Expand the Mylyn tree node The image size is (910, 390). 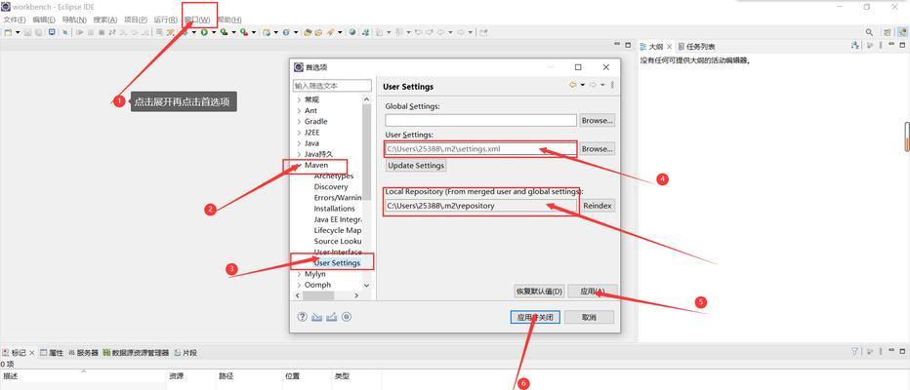pos(300,274)
